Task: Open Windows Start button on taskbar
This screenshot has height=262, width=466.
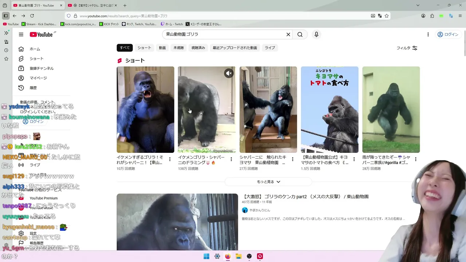Action: coord(206,256)
